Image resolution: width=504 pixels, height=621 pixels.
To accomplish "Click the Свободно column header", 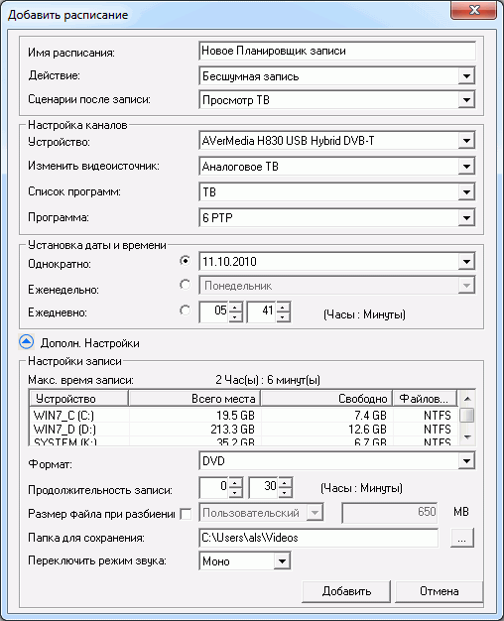I will pyautogui.click(x=326, y=399).
